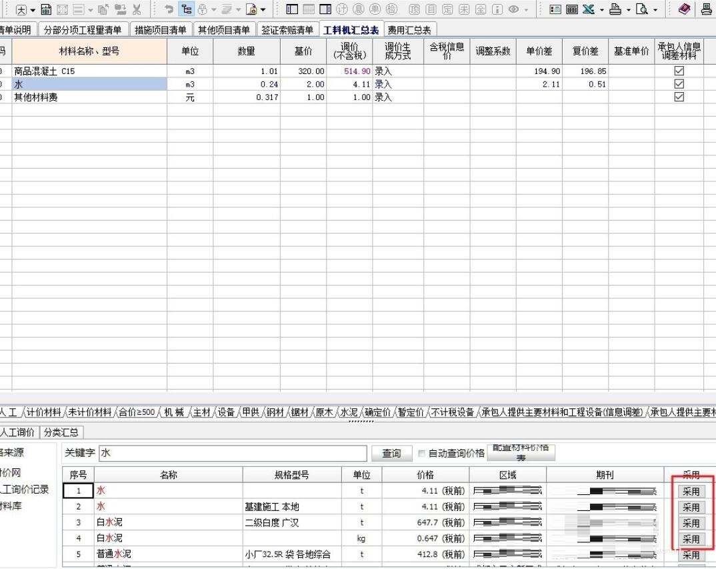Open the 分类汇总 sub-tab
The width and height of the screenshot is (716, 569).
(61, 432)
